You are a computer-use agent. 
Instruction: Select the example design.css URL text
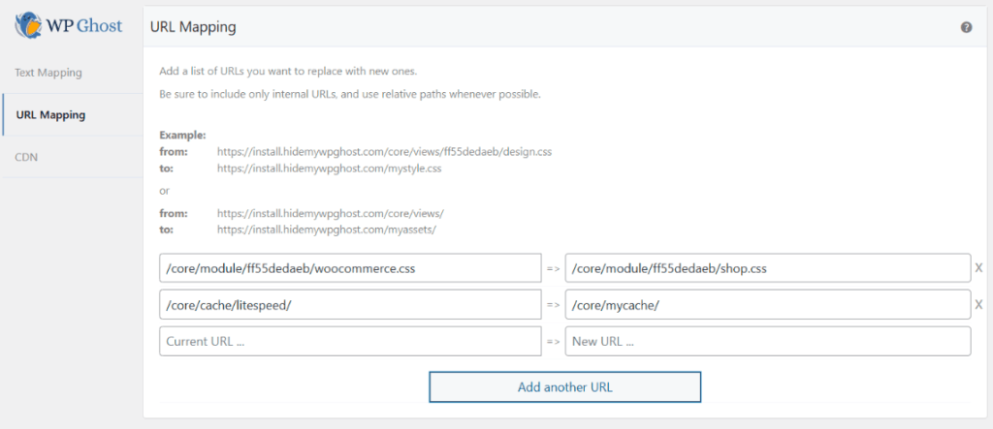[384, 152]
